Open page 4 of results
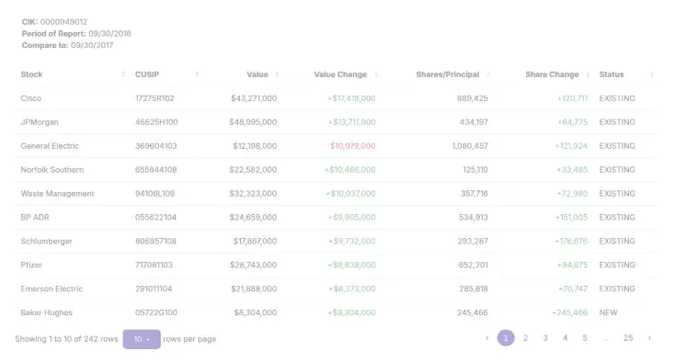The image size is (674, 362). point(565,338)
